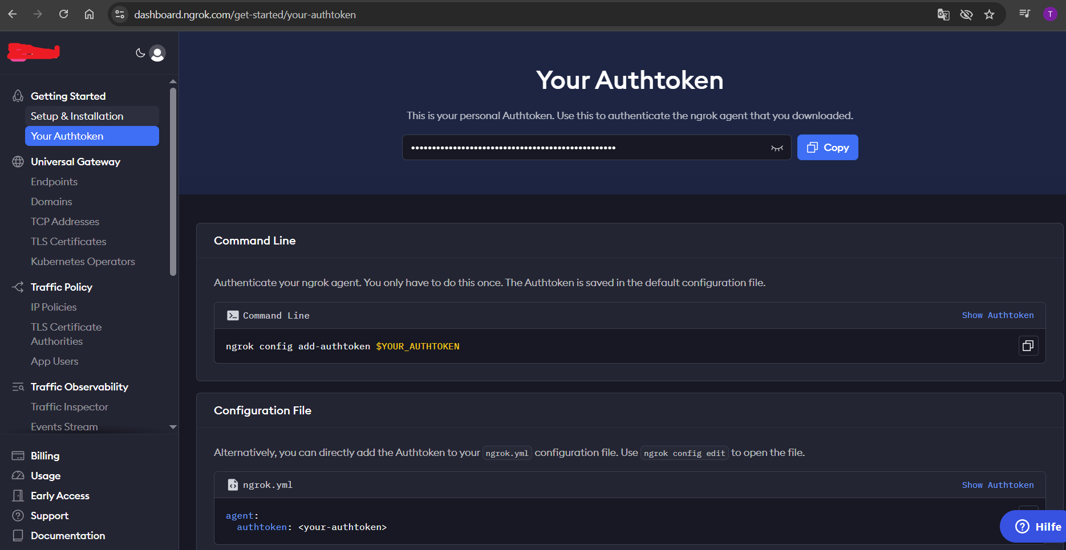Click the Traffic Observability icon
The width and height of the screenshot is (1066, 550).
click(18, 387)
